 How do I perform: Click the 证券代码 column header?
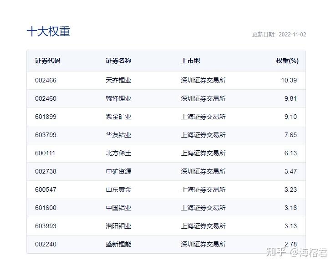[x=47, y=61]
